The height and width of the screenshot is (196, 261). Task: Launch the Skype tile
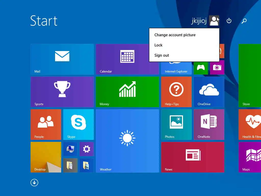pos(79,125)
